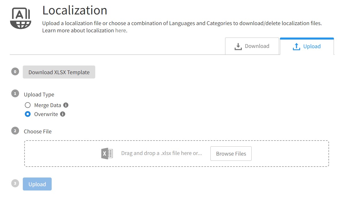This screenshot has height=198, width=357.
Task: Click the Download XLSX Template button
Action: (59, 72)
